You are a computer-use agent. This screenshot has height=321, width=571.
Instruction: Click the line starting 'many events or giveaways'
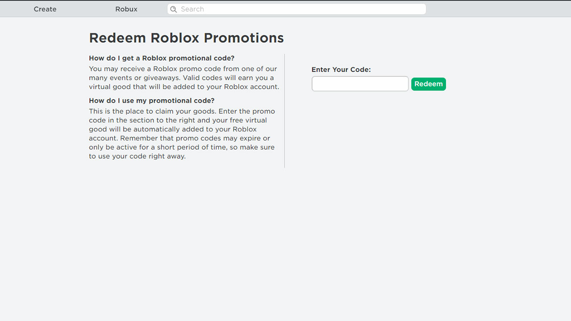(x=182, y=78)
